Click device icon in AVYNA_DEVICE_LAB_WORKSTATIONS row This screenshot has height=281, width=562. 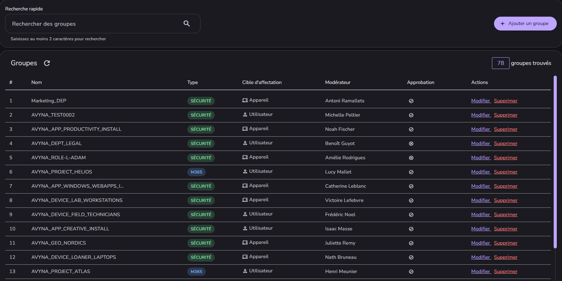click(245, 200)
